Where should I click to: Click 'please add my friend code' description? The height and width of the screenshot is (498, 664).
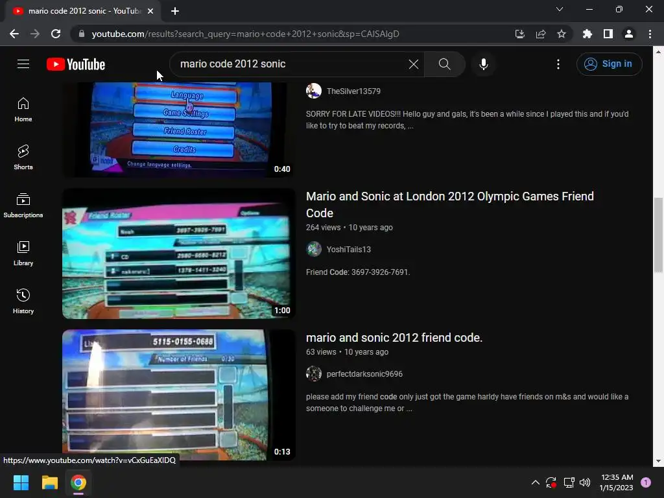(467, 402)
